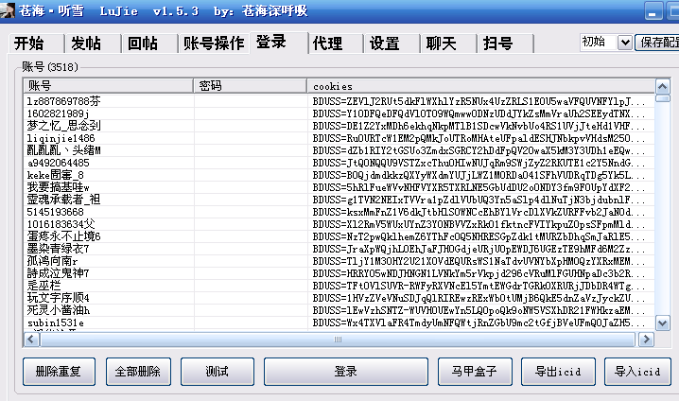Click the minimize button in the title bar

[653, 9]
